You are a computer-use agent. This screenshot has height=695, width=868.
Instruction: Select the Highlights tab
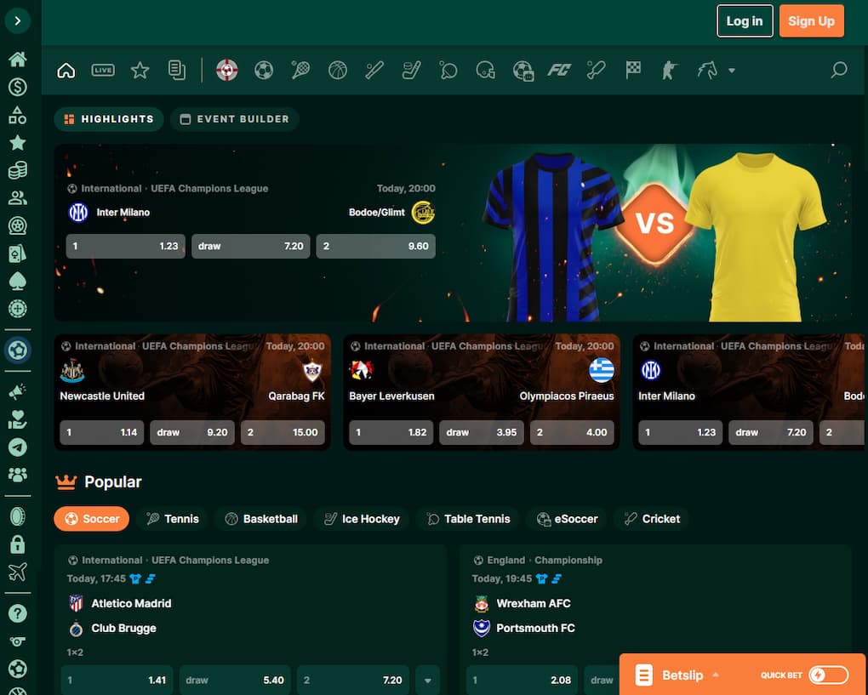(108, 119)
